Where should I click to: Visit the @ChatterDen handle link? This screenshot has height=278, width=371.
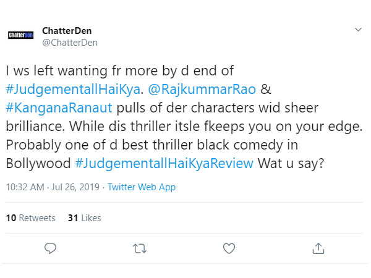[x=70, y=43]
